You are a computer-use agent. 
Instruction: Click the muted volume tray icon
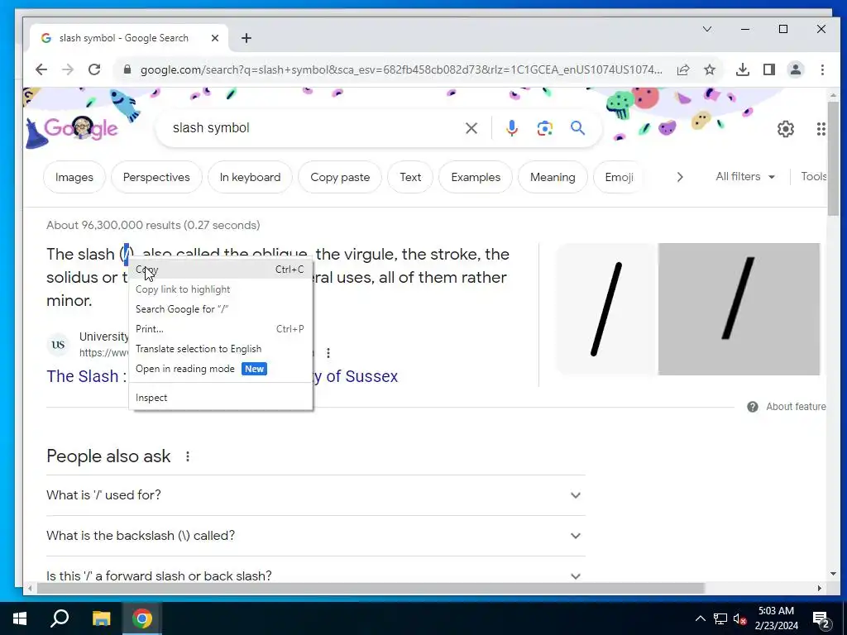[739, 618]
